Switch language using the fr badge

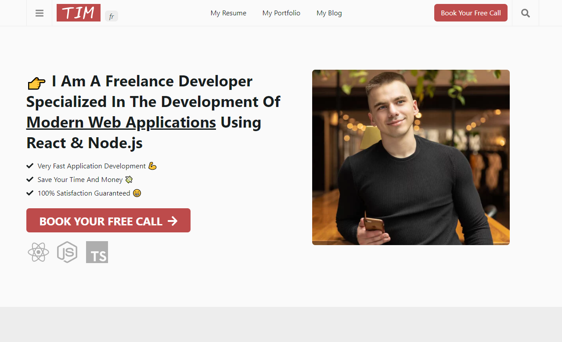coord(112,17)
